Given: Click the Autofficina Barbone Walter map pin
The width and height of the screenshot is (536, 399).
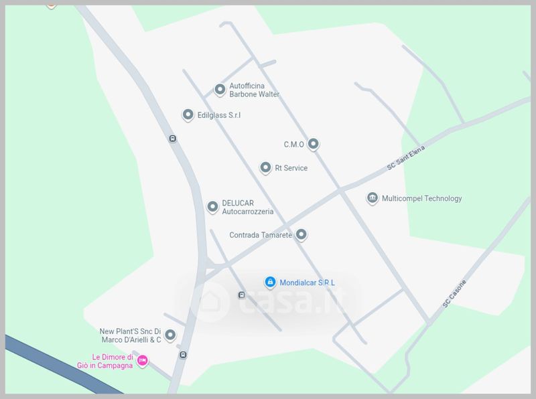Looking at the screenshot, I should click(x=220, y=90).
